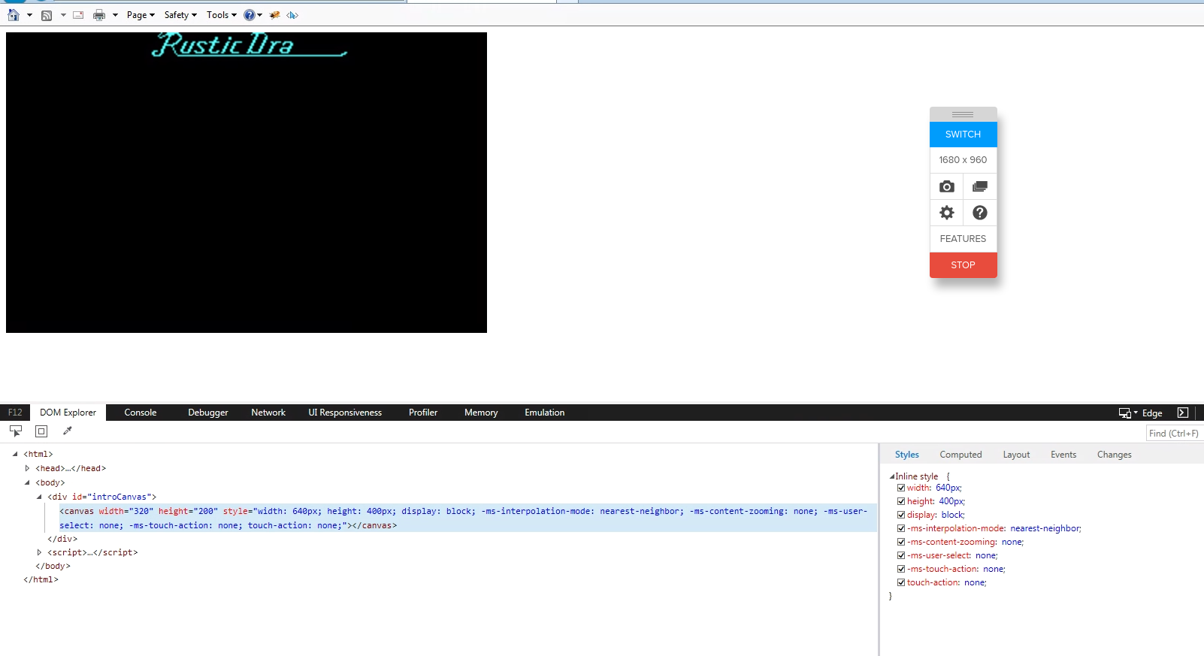The width and height of the screenshot is (1204, 656).
Task: Expand the script node
Action: click(39, 552)
